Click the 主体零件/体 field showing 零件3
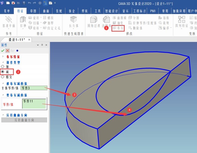The height and width of the screenshot is (153, 197). coord(34,88)
